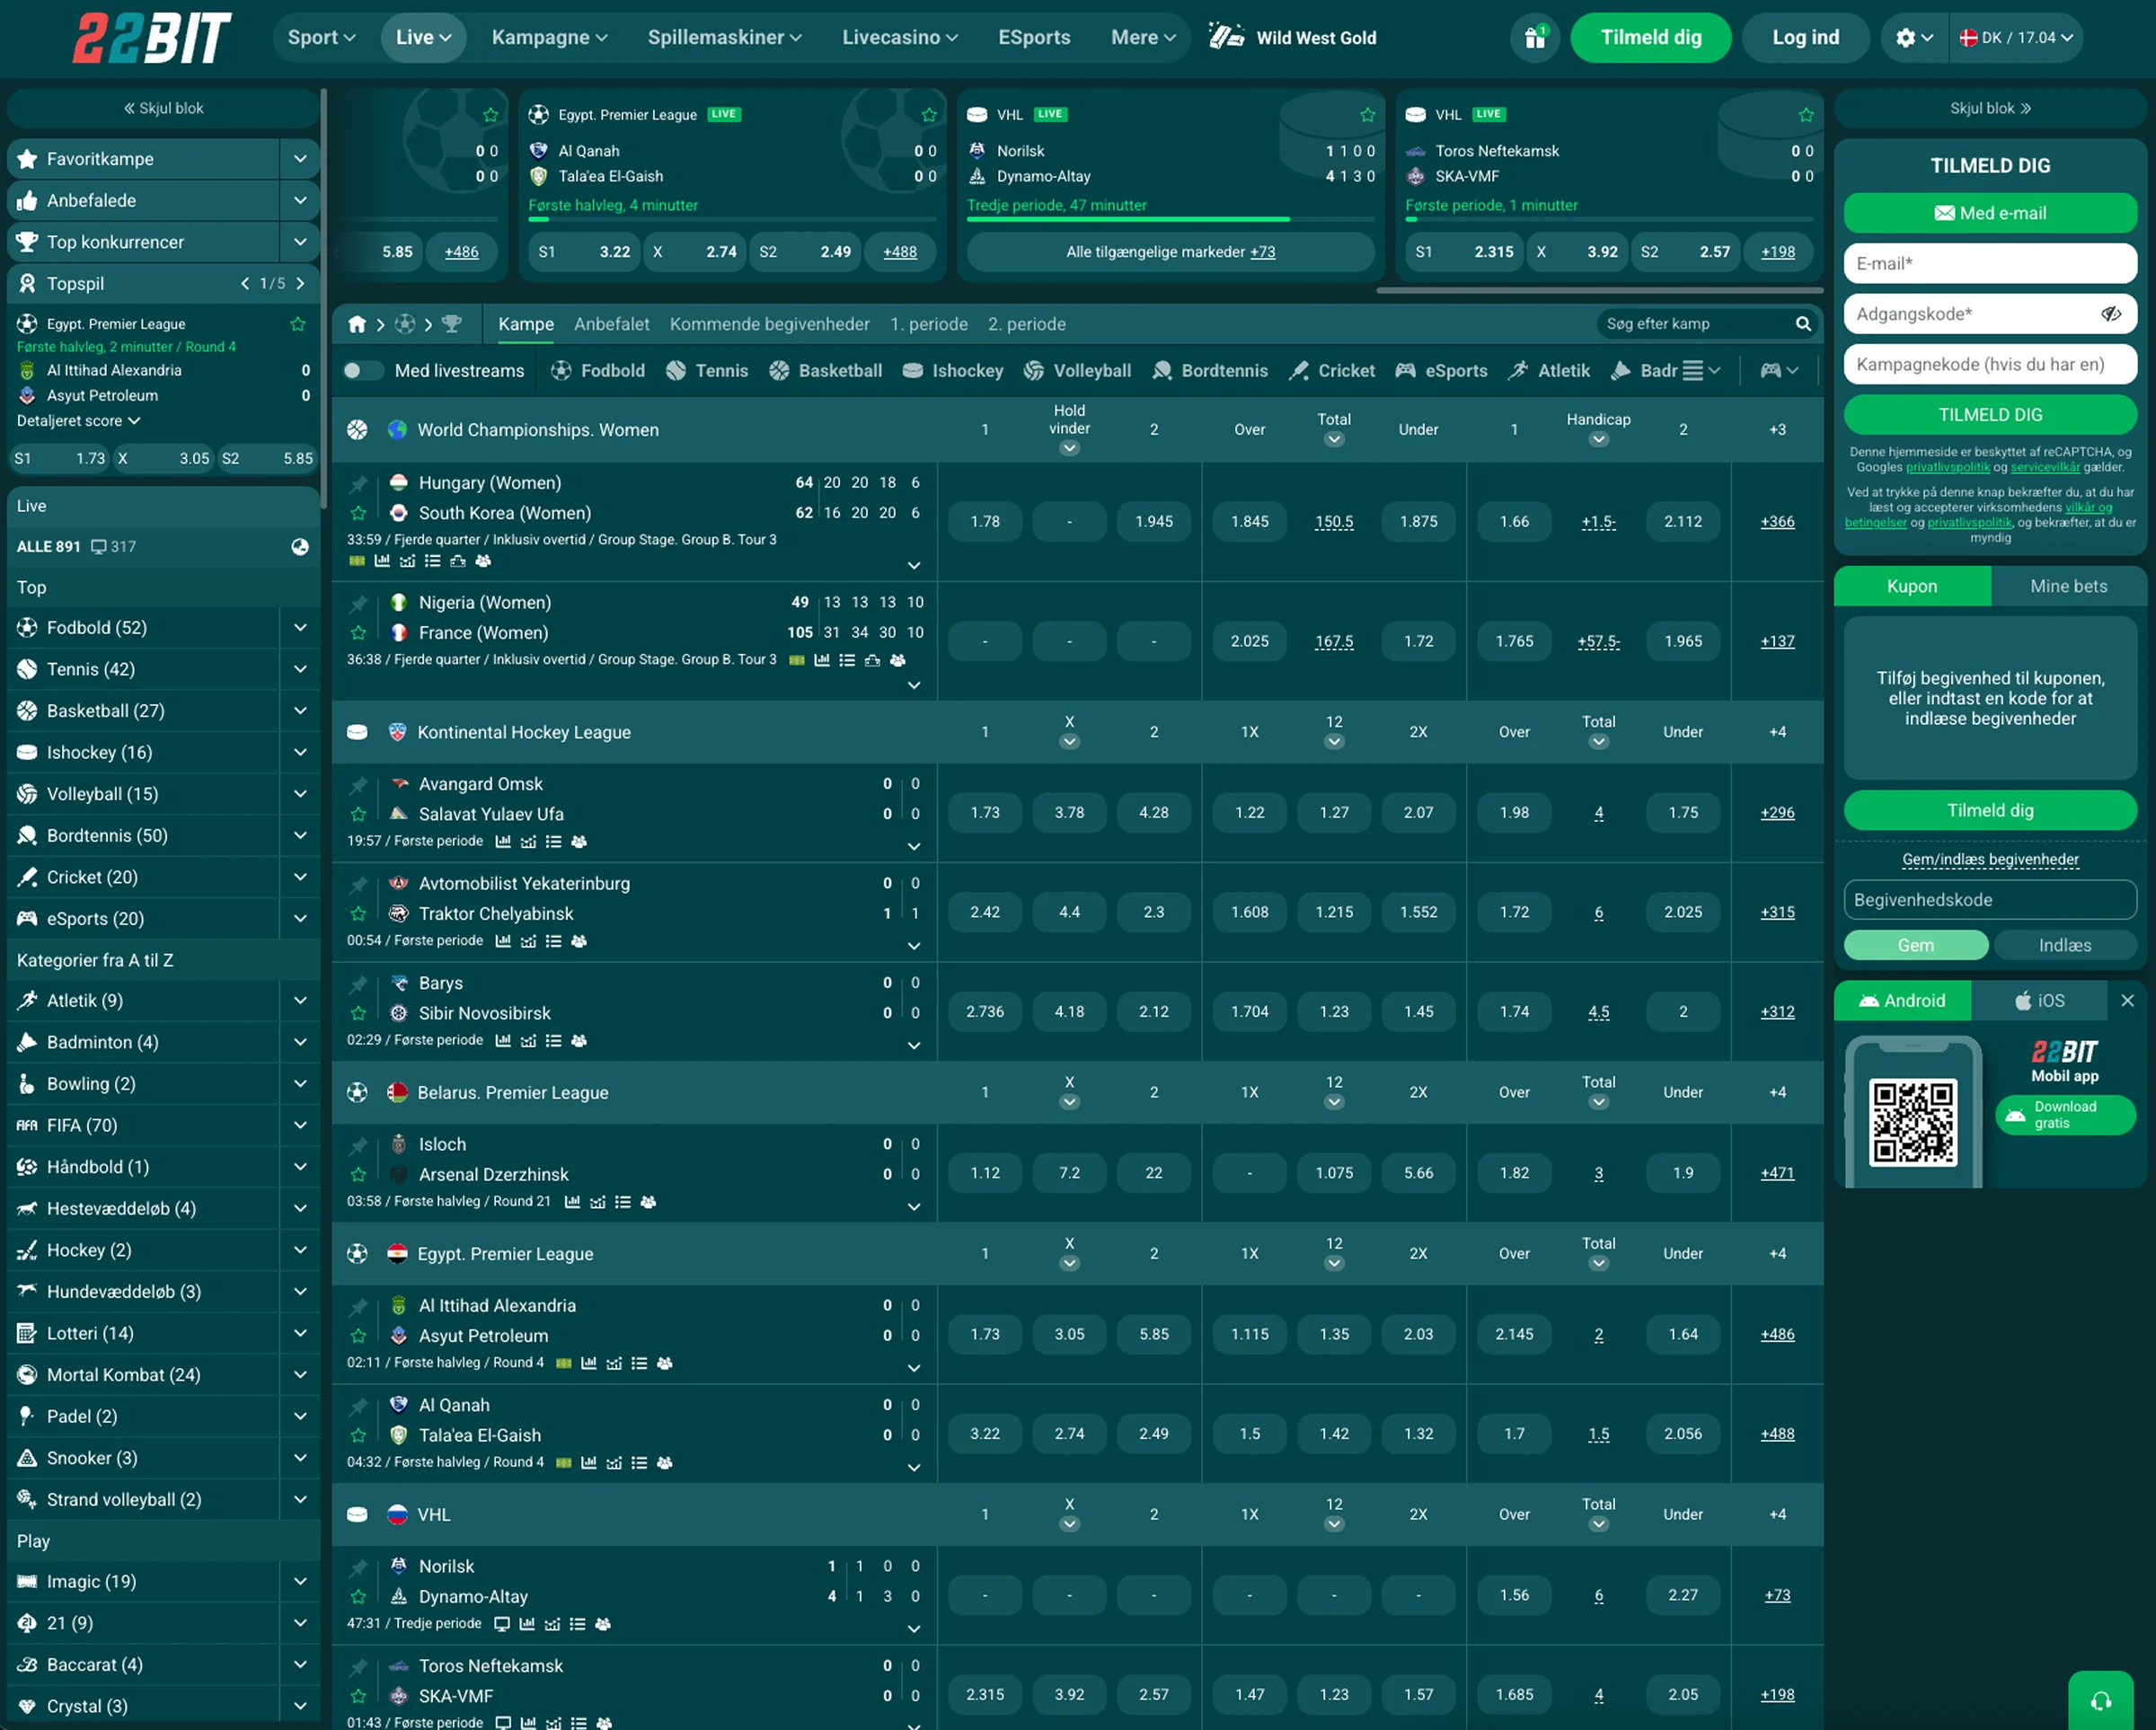This screenshot has width=2156, height=1730.
Task: Open the more sports list menu icon
Action: tap(1701, 371)
